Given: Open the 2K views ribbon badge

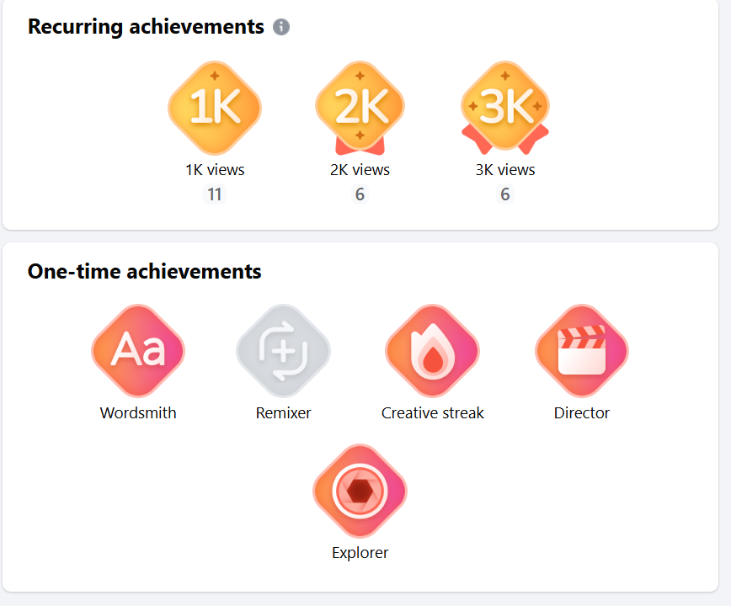Looking at the screenshot, I should point(360,108).
